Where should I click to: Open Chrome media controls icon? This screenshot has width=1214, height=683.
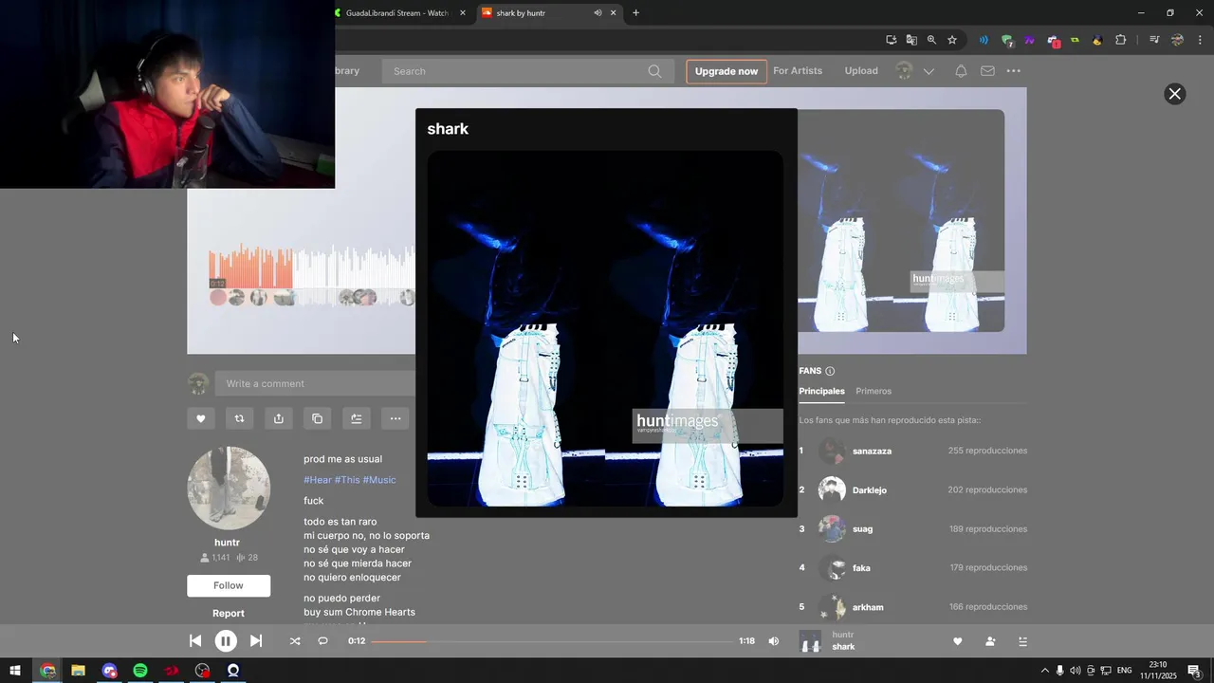coord(1154,40)
